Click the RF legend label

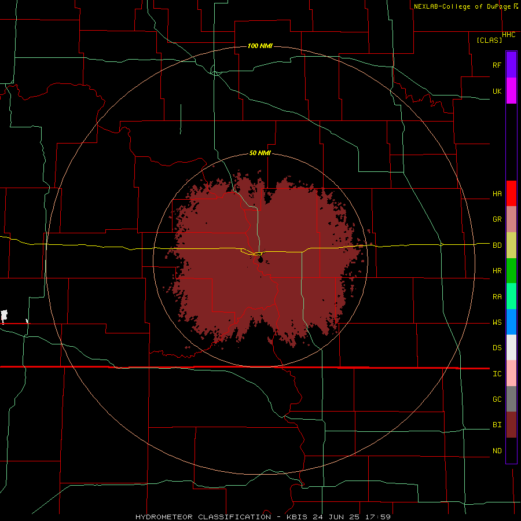(497, 65)
